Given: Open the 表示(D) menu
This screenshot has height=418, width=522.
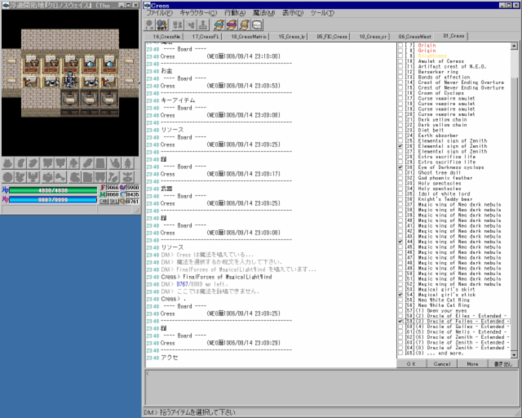Looking at the screenshot, I should (x=293, y=13).
